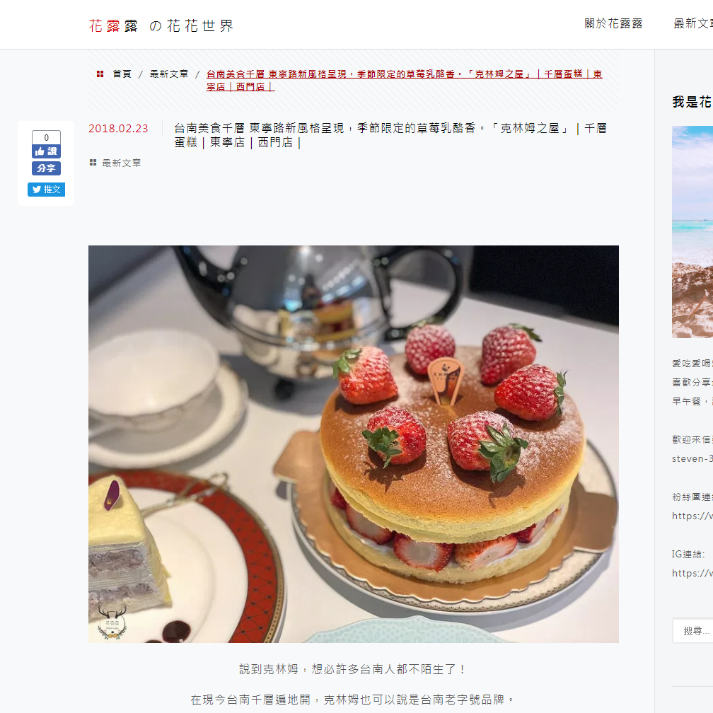Click the red article title breadcrumb link
Screen dimensions: 713x713
coord(405,80)
